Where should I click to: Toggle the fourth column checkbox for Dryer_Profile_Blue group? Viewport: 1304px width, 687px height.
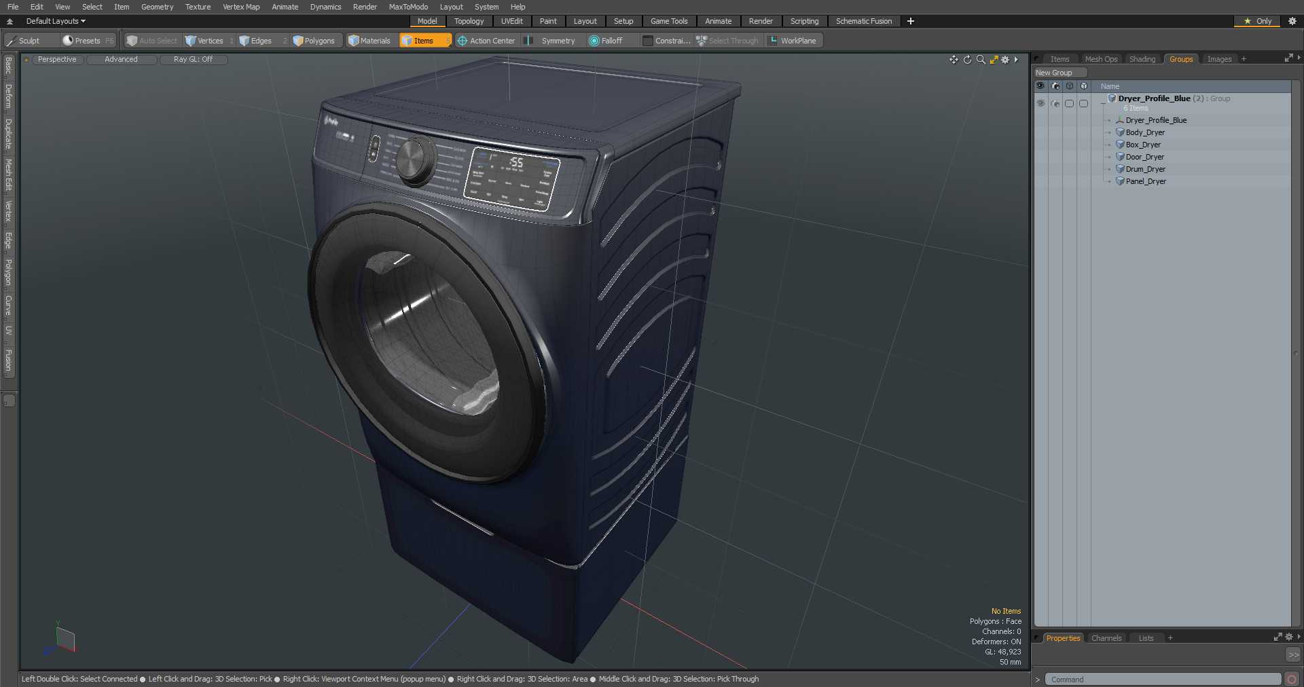1083,103
